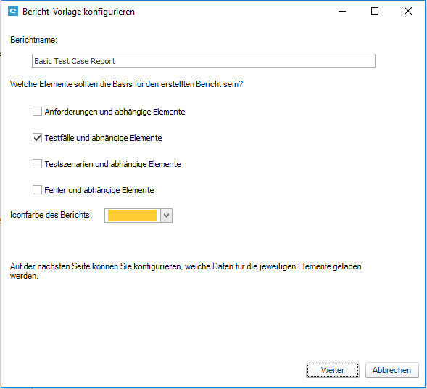
Task: Click the Iconfarbe des Berichts label
Action: (x=51, y=215)
